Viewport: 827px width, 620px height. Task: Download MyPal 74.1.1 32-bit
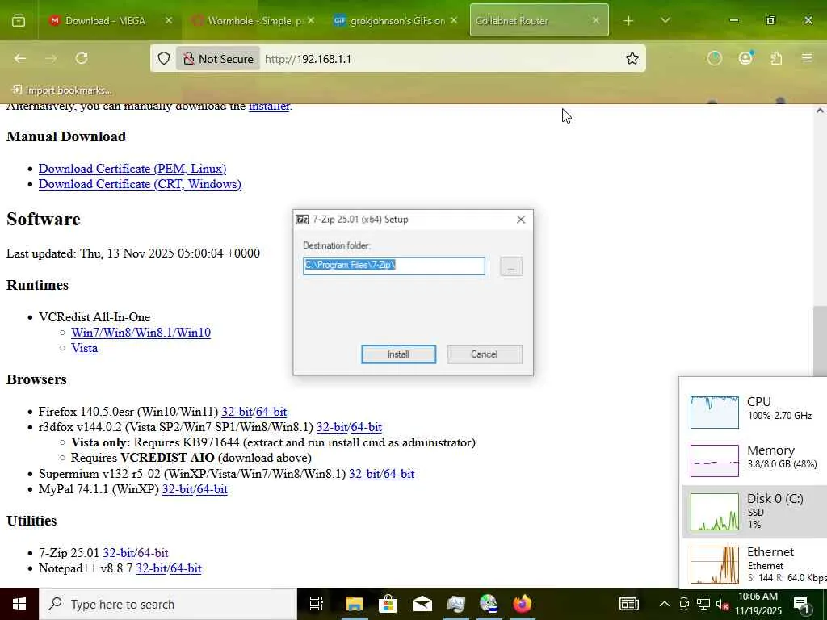pos(178,489)
